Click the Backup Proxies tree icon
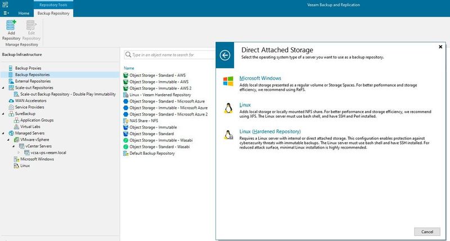This screenshot has height=241, width=450. (x=11, y=68)
